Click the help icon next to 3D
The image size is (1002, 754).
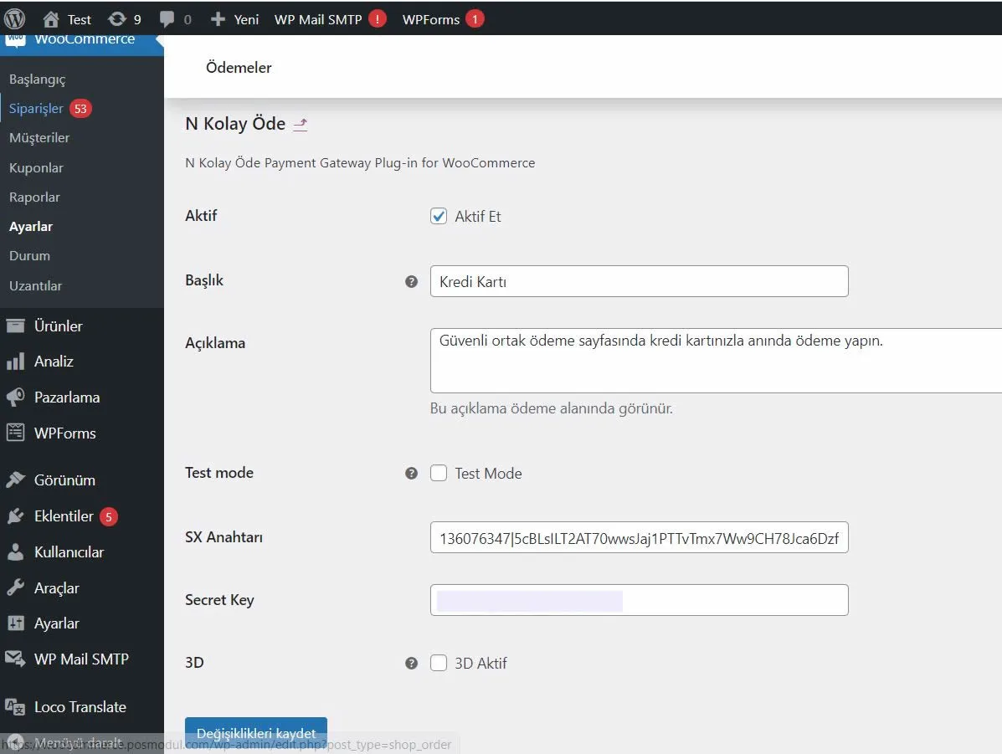click(x=411, y=664)
